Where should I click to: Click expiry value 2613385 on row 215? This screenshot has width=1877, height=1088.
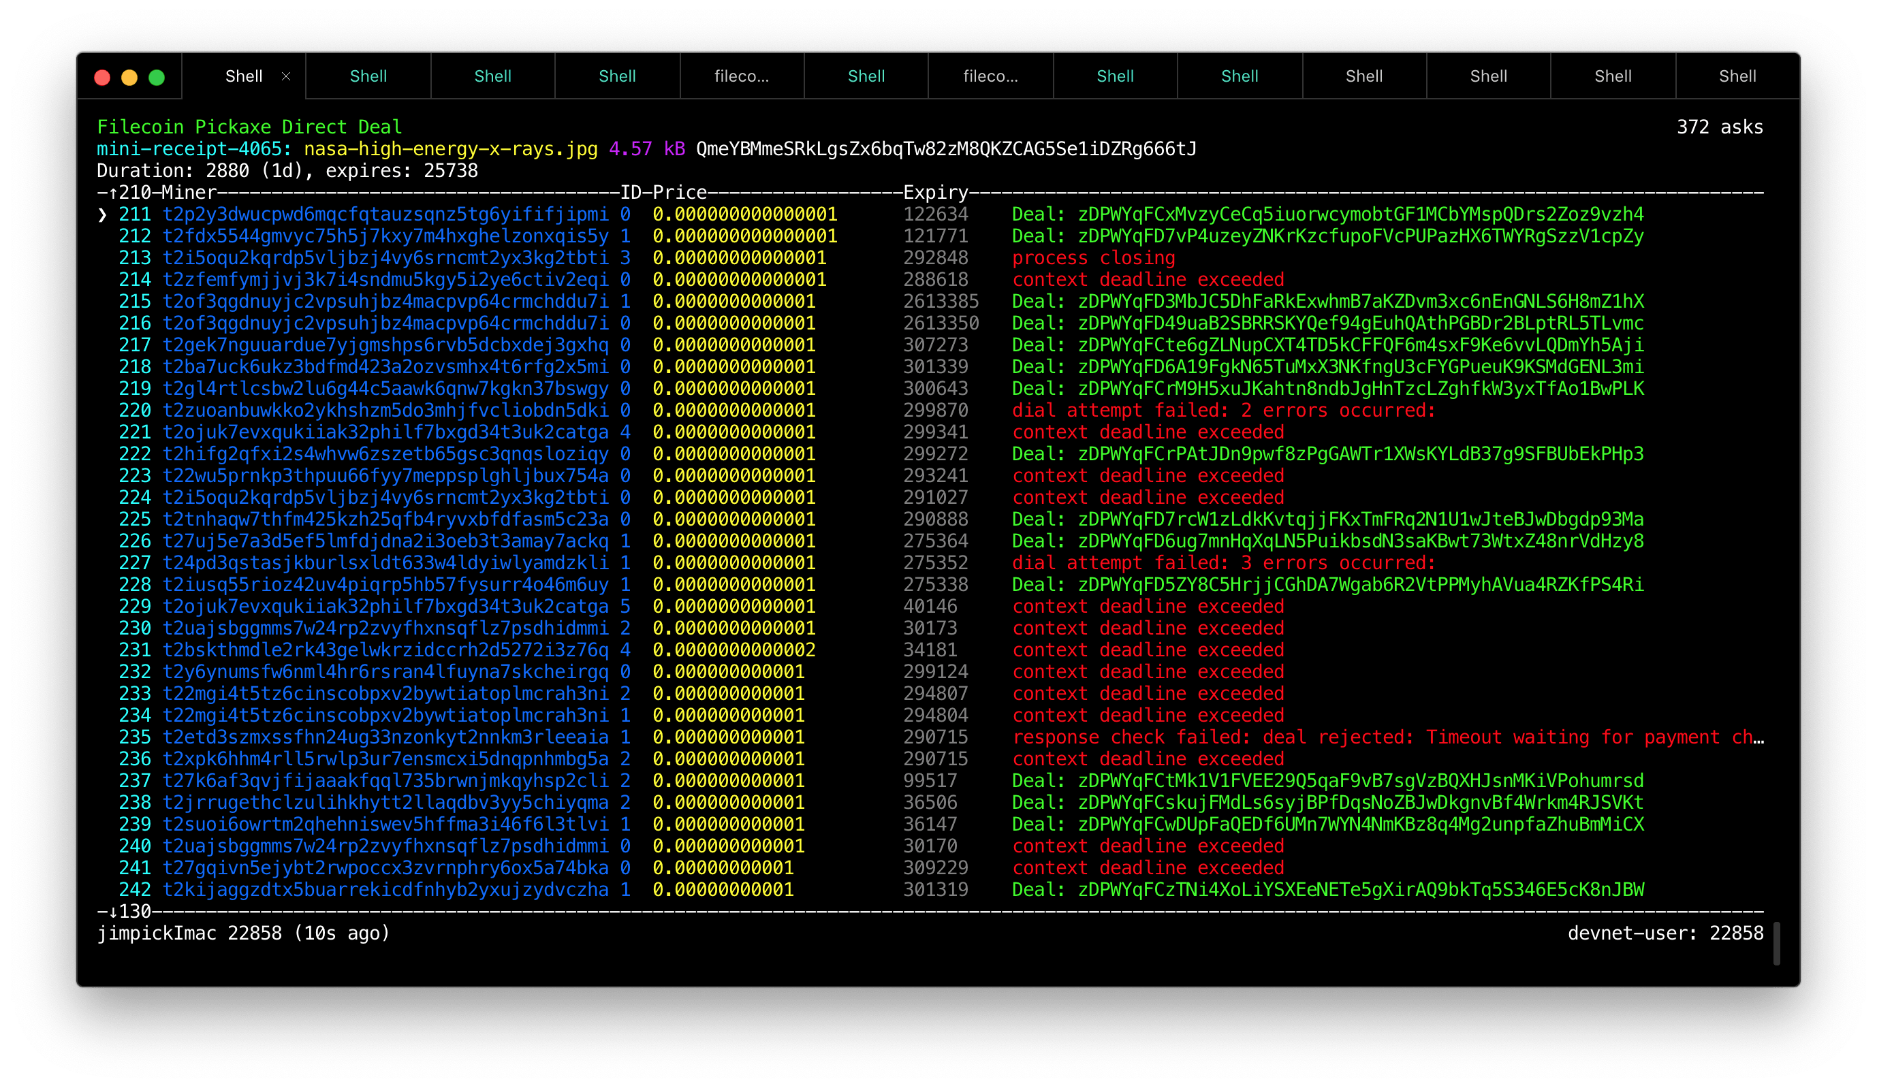[941, 302]
